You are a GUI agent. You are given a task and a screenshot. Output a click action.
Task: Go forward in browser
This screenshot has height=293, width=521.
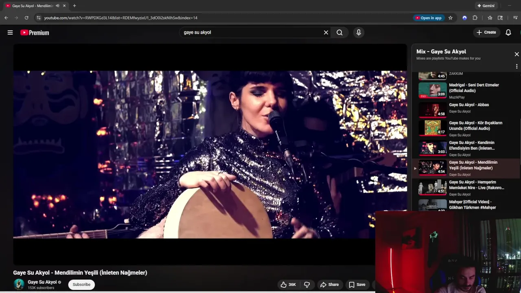pos(16,18)
